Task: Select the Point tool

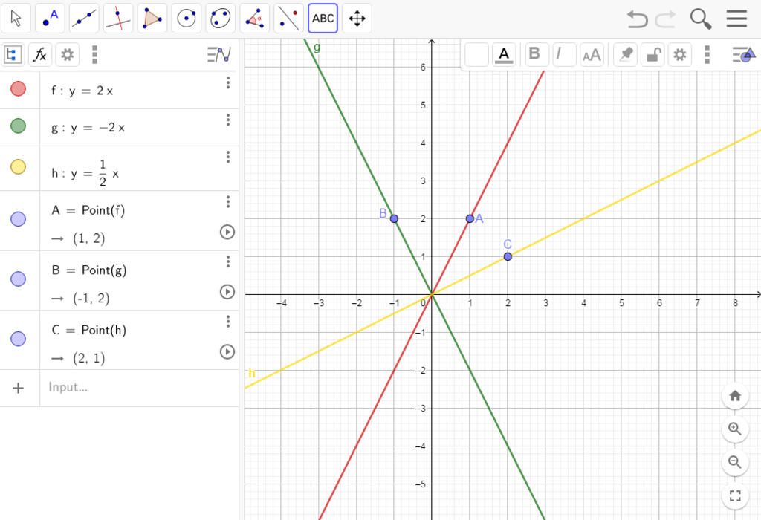Action: click(x=50, y=19)
